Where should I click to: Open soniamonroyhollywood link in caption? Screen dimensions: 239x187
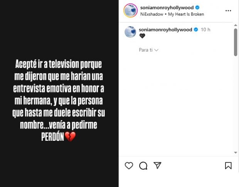pos(165,30)
